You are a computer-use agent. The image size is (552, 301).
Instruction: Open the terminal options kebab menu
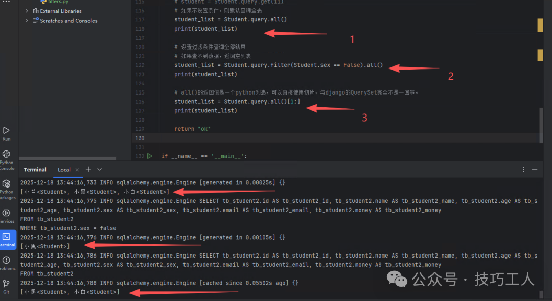(523, 169)
